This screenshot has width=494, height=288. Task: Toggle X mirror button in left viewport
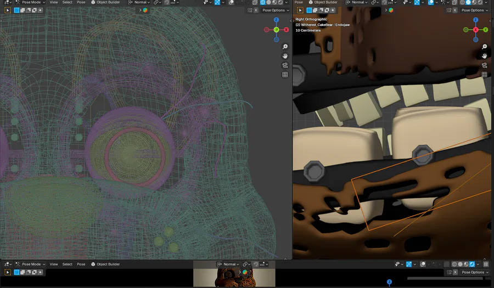click(x=256, y=10)
